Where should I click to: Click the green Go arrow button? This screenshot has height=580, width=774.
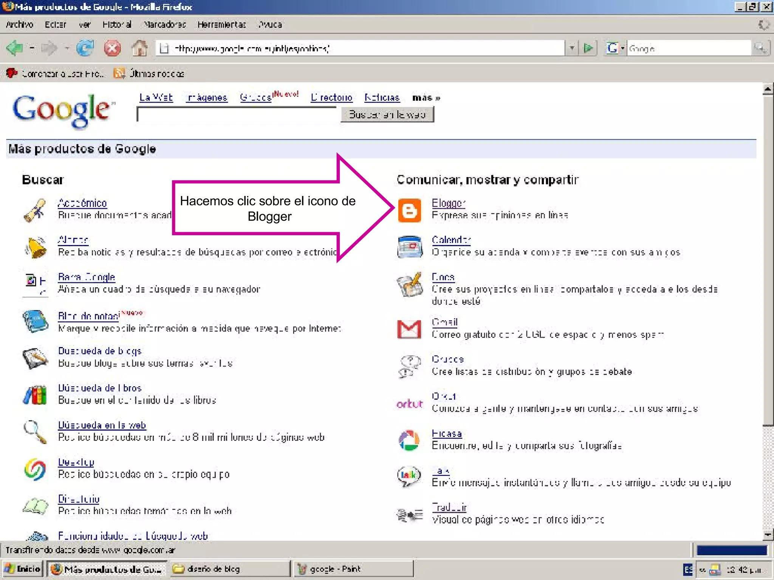[x=588, y=48]
